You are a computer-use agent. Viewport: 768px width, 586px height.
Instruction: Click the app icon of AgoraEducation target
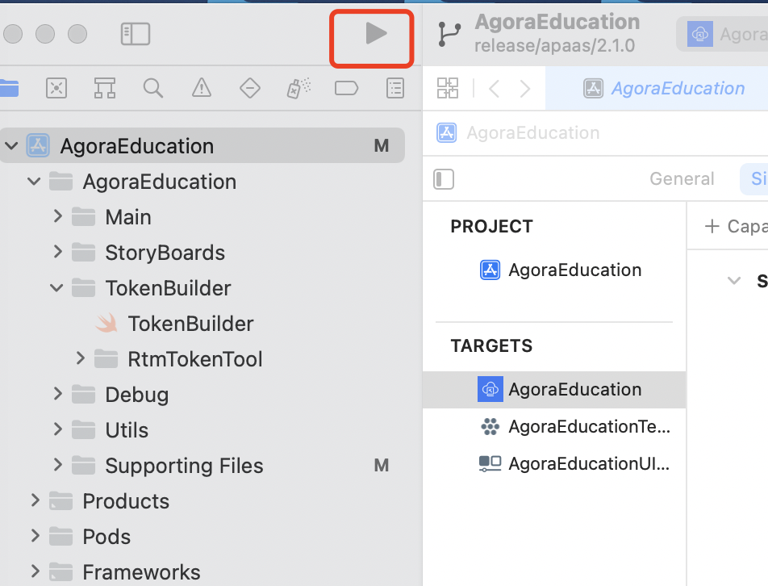coord(490,390)
